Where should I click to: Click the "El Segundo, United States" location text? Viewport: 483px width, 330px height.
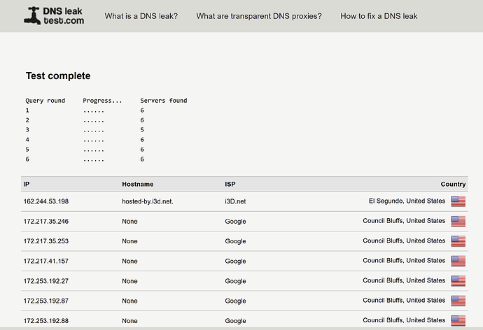406,201
